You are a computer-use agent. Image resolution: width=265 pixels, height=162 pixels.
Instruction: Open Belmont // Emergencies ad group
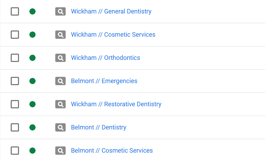pos(104,81)
